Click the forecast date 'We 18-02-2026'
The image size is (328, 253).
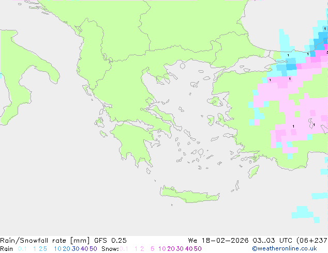click(218, 241)
